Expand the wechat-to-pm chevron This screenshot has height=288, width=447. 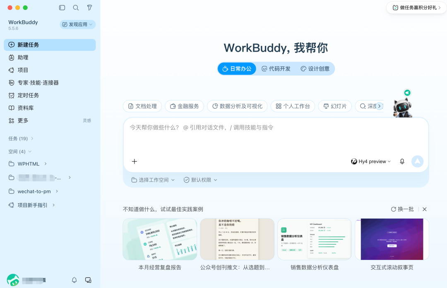point(57,192)
